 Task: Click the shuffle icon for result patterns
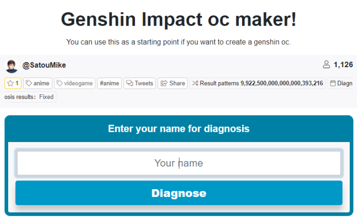coord(195,83)
